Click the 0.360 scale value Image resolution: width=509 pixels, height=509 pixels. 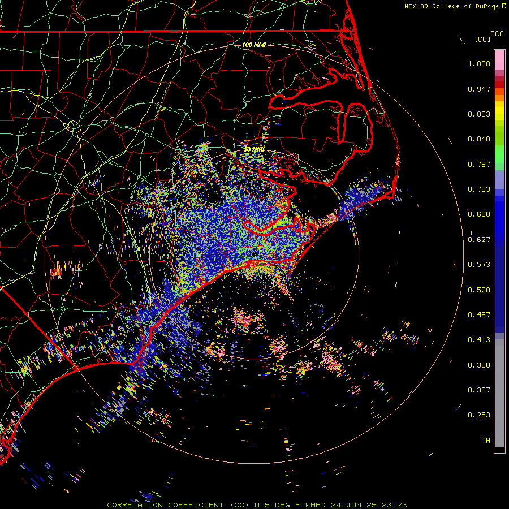[479, 365]
